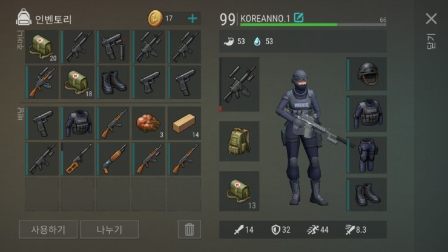Screen dimensions: 448x252
Task: Select the equipped tactical helmet slot
Action: [x=366, y=74]
